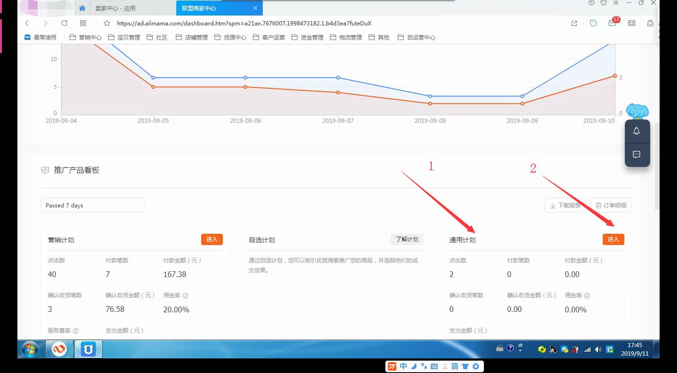Open the feedback chat icon on floating sidebar
Viewport: 677px width, 373px height.
pos(637,154)
